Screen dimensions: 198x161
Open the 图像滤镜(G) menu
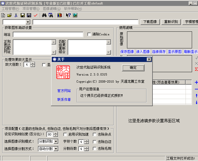coord(52,9)
